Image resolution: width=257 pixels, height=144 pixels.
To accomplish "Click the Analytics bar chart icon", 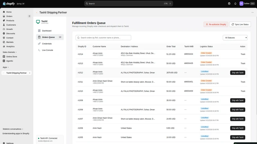I will pyautogui.click(x=4, y=46).
